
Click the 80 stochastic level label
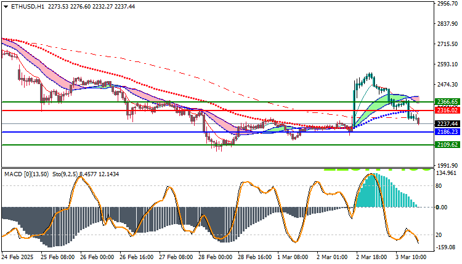tap(439, 185)
